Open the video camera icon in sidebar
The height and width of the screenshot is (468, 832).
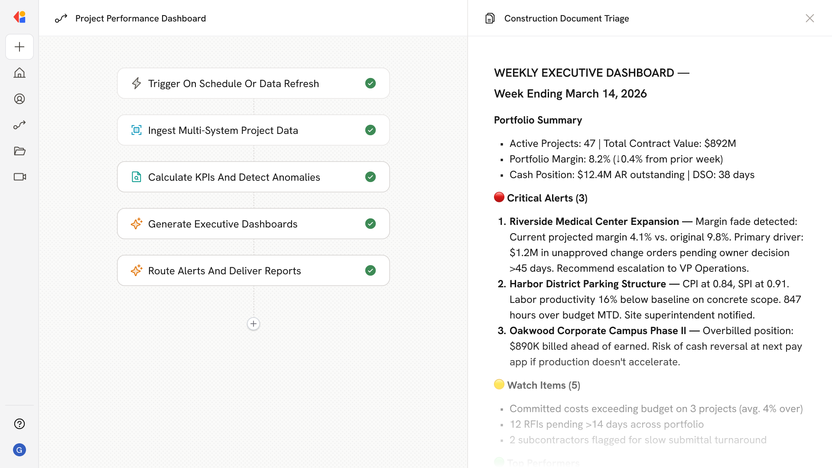coord(19,177)
